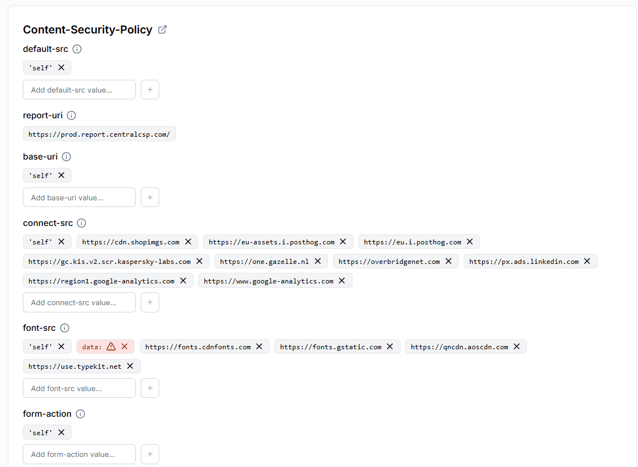Remove 'self' from default-src
Screen dimensions: 638x467
point(61,67)
